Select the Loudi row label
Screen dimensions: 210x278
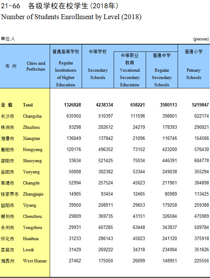[28, 250]
